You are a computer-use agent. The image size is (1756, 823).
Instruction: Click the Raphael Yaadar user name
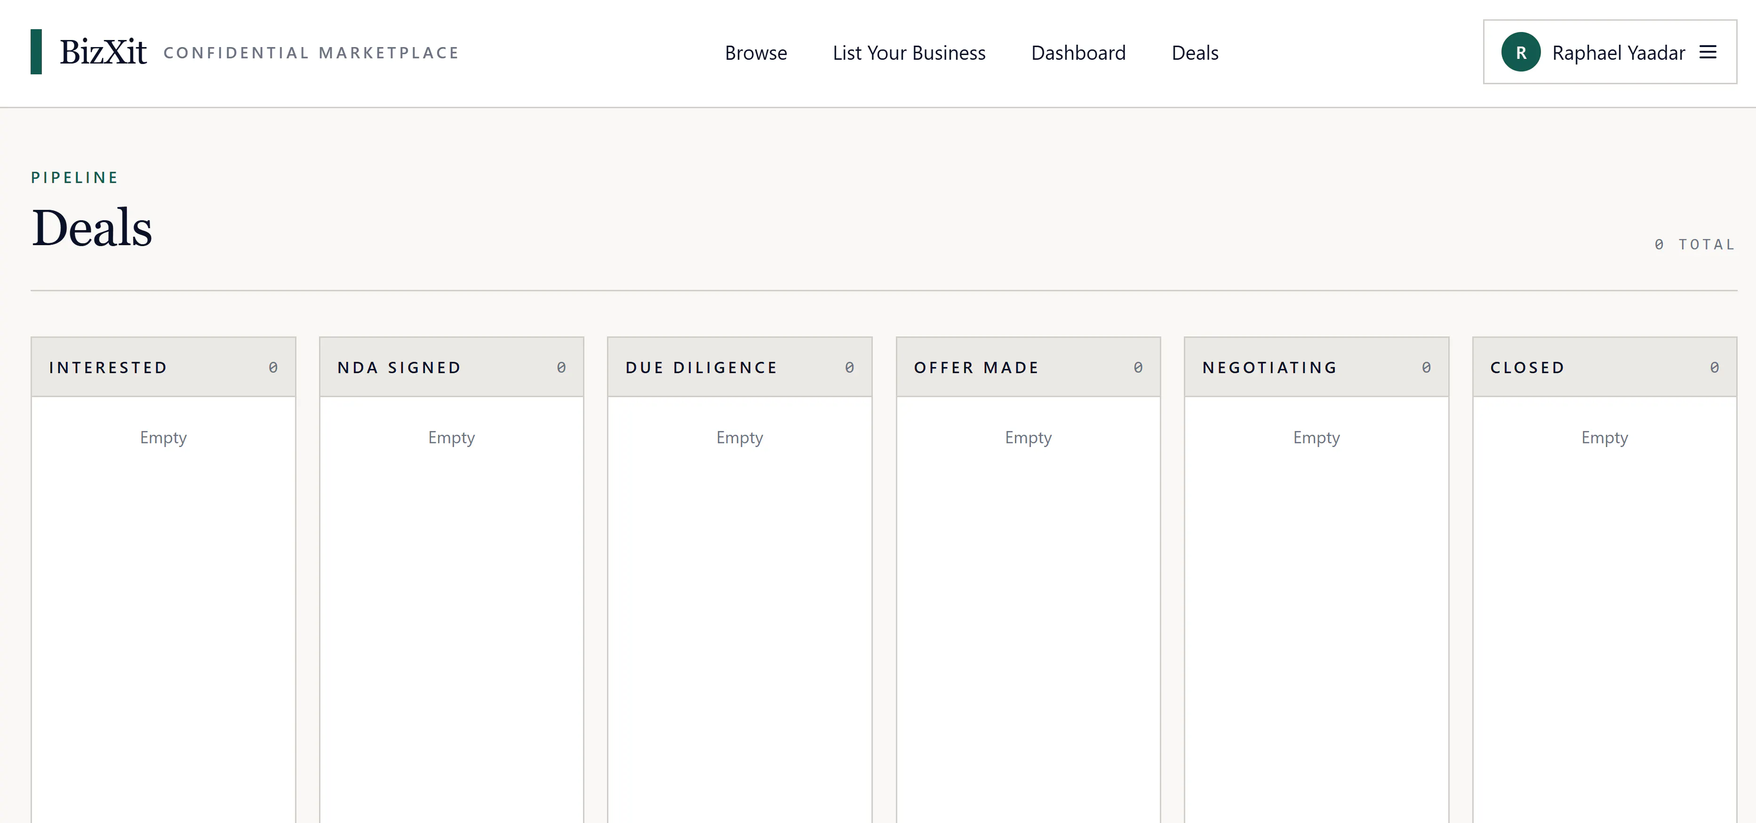click(1618, 53)
